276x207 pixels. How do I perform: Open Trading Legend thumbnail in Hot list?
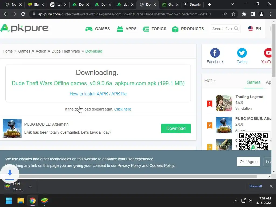point(224,103)
